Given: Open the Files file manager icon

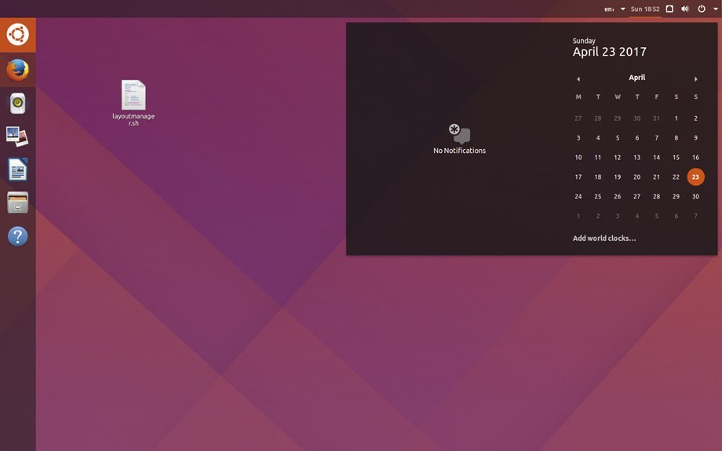Looking at the screenshot, I should pyautogui.click(x=17, y=202).
